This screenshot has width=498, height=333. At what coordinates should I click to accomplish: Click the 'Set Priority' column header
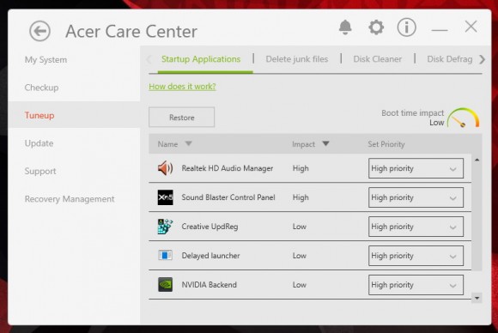pos(386,144)
